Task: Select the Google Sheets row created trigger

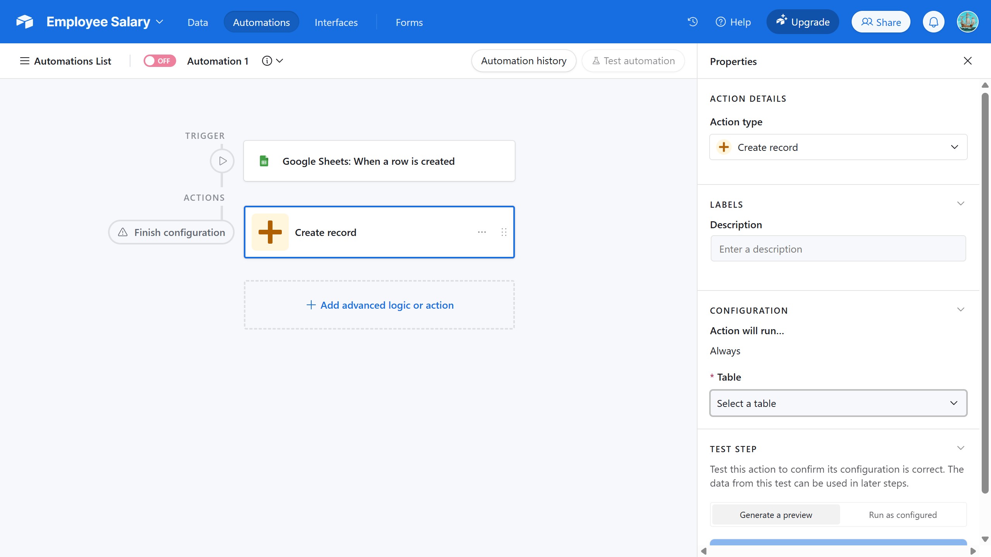Action: (x=379, y=161)
